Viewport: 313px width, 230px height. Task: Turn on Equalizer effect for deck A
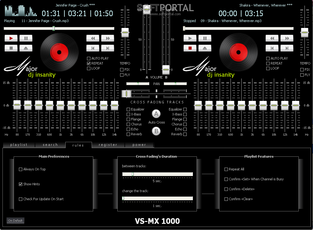point(128,109)
